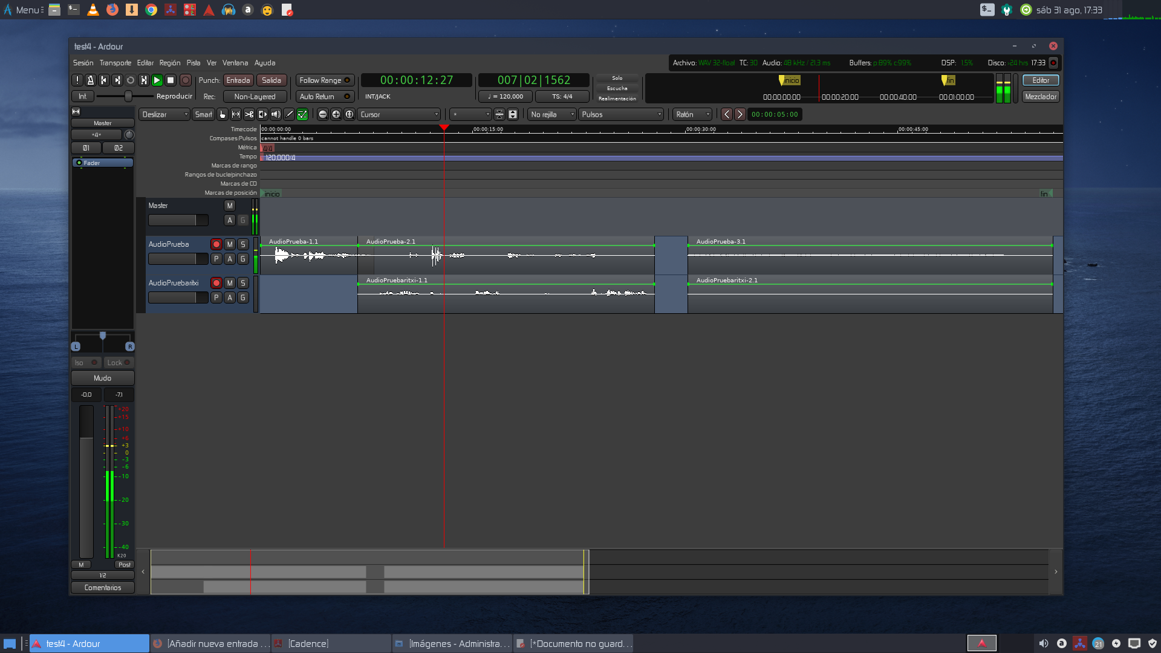Mute the AudioPruebaritxi track

click(230, 283)
